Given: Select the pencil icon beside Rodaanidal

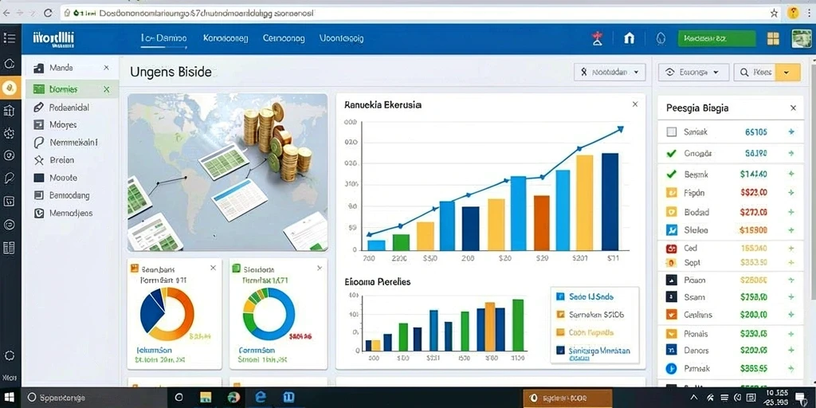Looking at the screenshot, I should 38,108.
